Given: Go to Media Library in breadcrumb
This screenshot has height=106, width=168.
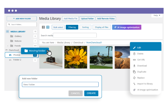Looking at the screenshot, I should pyautogui.click(x=63, y=43).
